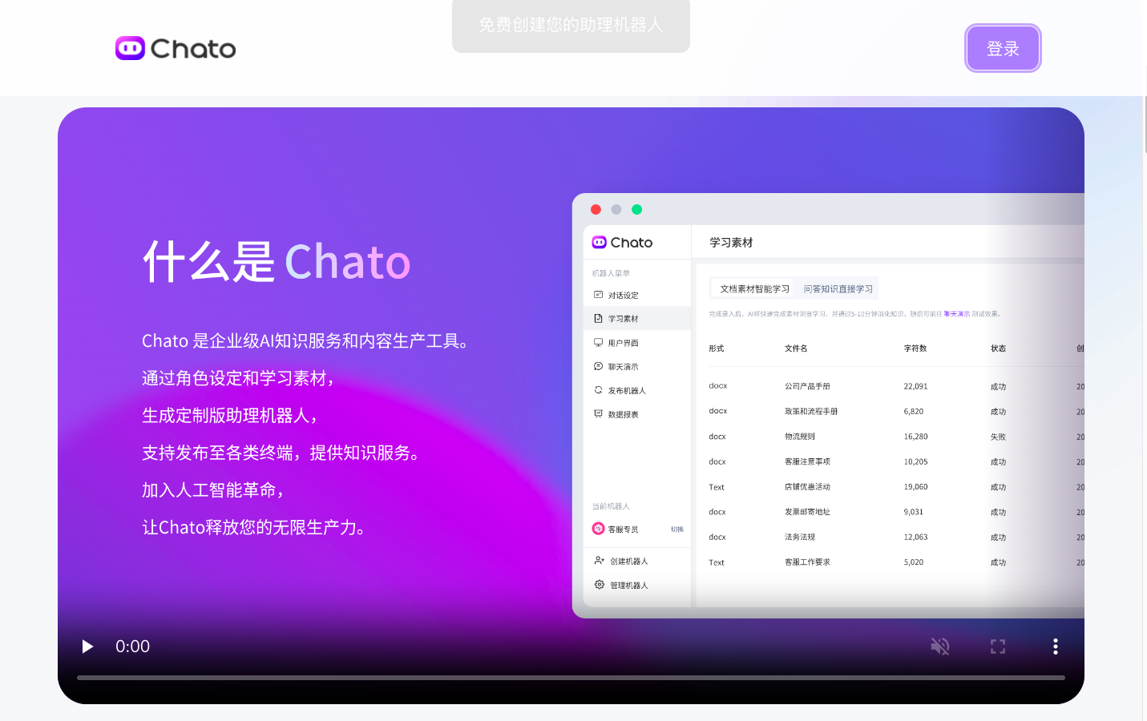Click the 客服专员 robot avatar icon
Viewport: 1147px width, 721px height.
[x=598, y=529]
